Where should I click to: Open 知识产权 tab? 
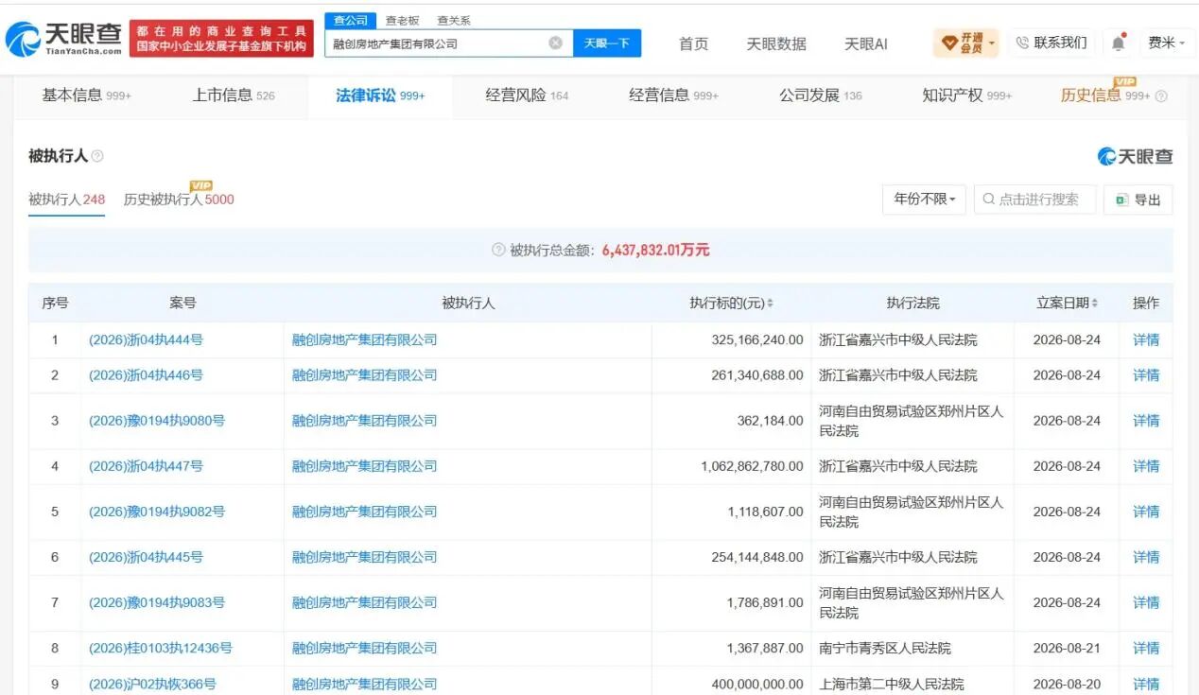coord(967,96)
